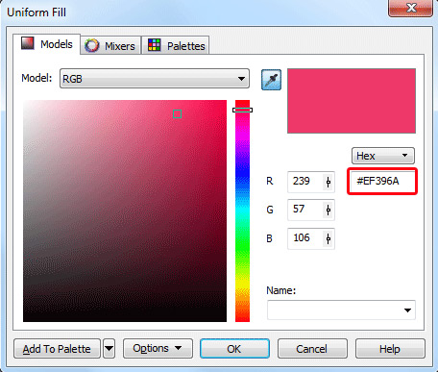
Task: Open the B value slider popup
Action: 328,238
